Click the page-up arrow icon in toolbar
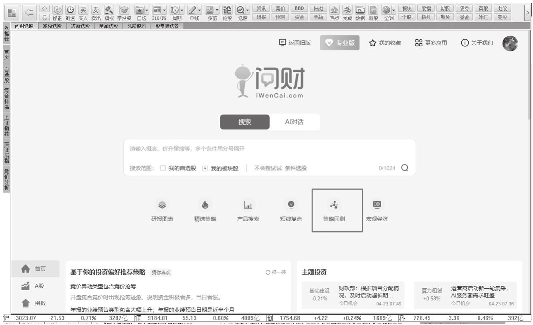533x325 pixels. (x=44, y=9)
